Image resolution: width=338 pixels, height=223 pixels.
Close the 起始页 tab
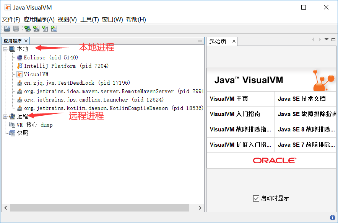[x=234, y=41]
